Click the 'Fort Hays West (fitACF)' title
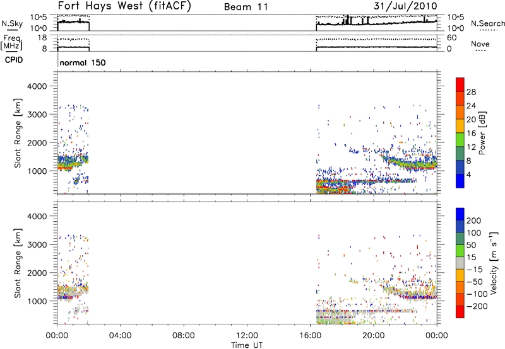Screen dimensions: 505x349 (124, 6)
